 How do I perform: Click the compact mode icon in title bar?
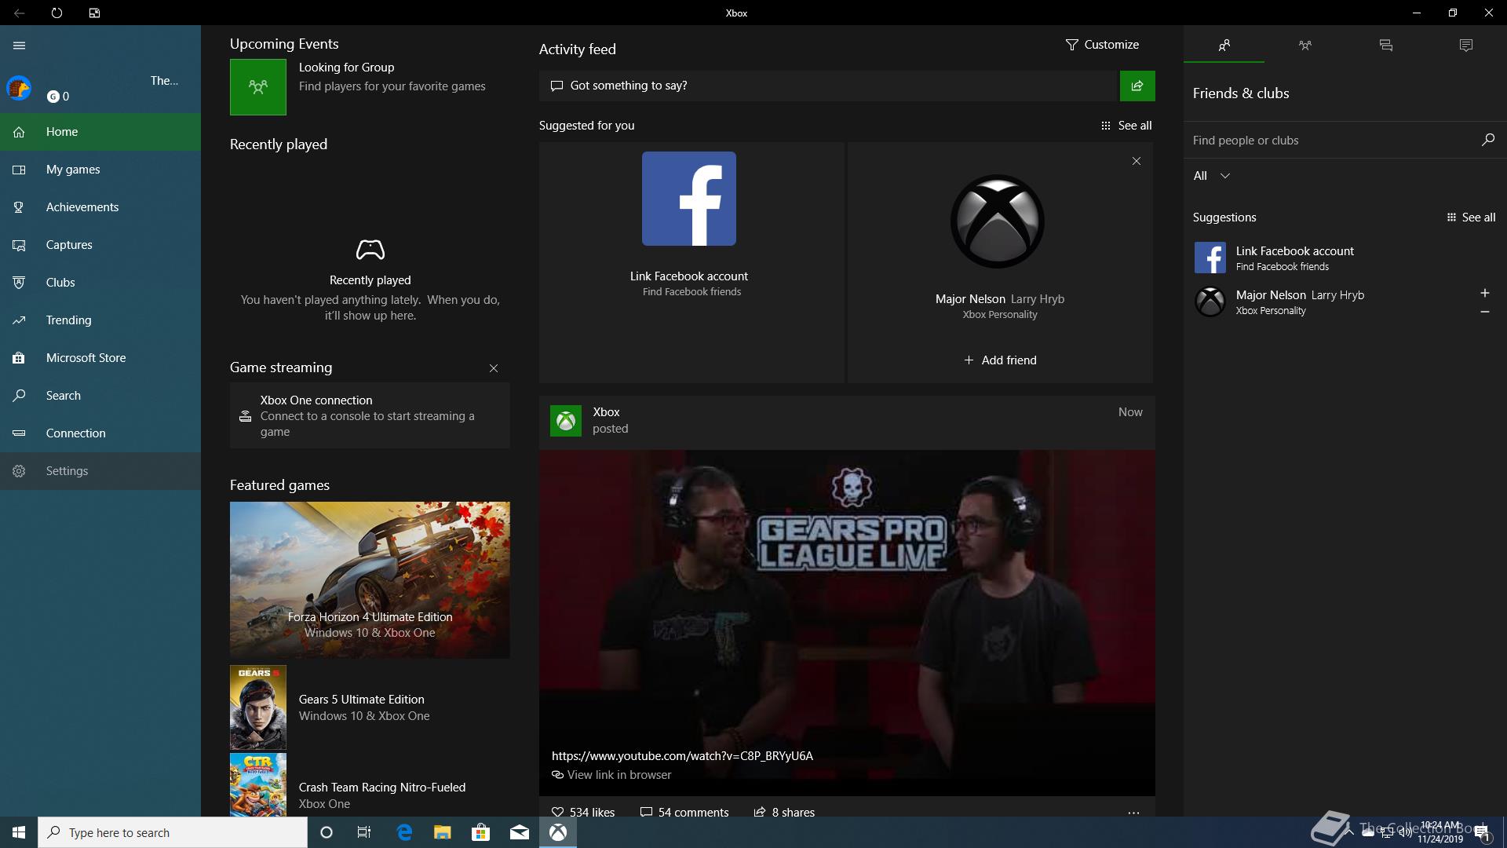pos(94,13)
